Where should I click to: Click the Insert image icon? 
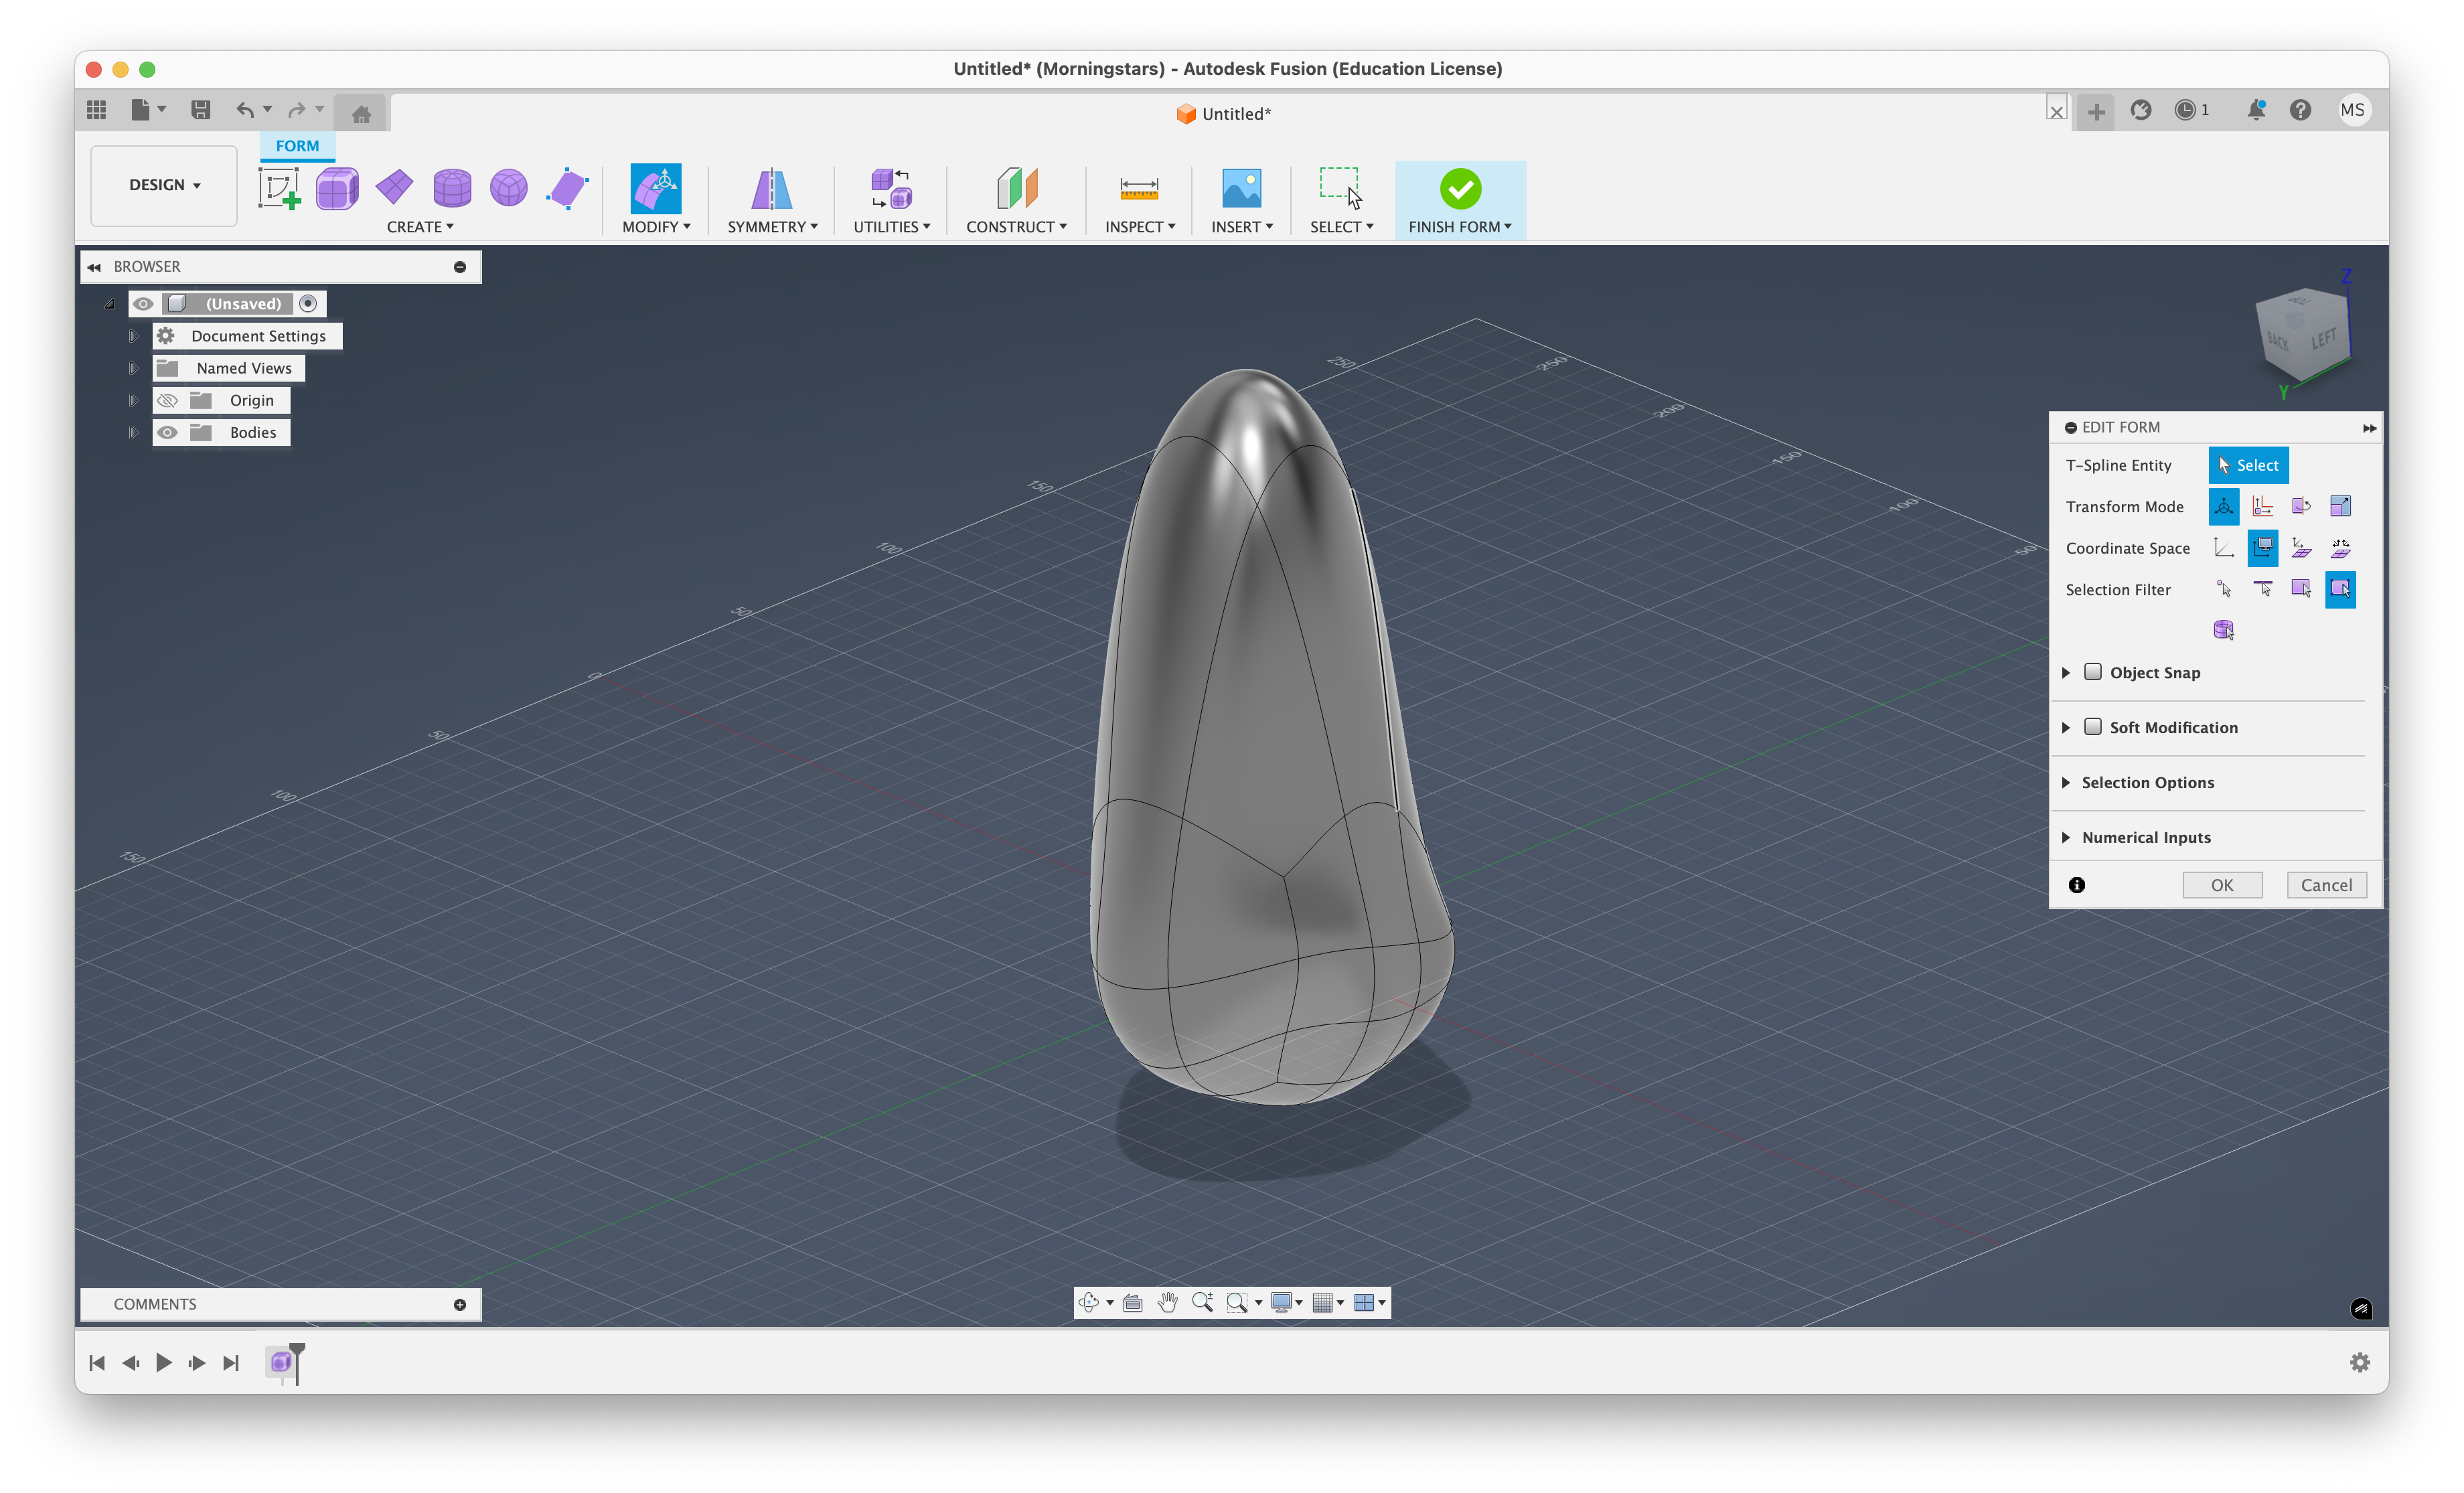point(1241,188)
